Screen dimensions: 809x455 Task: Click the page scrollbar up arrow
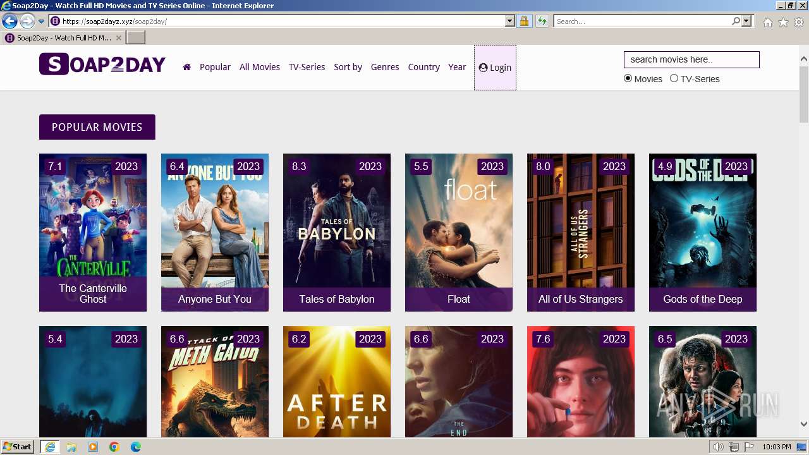tap(803, 59)
